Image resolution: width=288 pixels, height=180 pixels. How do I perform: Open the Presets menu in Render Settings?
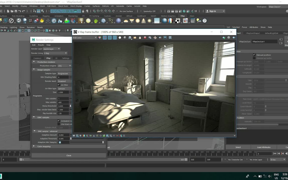point(41,45)
